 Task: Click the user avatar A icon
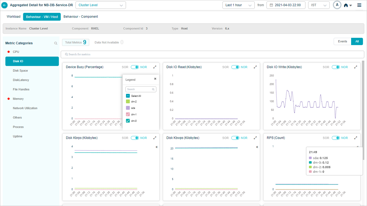pos(337,5)
